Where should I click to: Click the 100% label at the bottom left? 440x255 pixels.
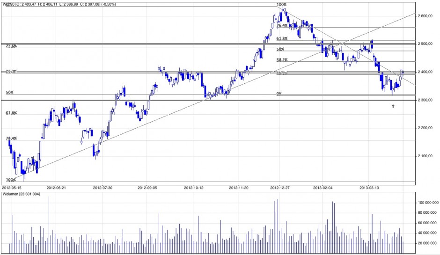pyautogui.click(x=11, y=180)
